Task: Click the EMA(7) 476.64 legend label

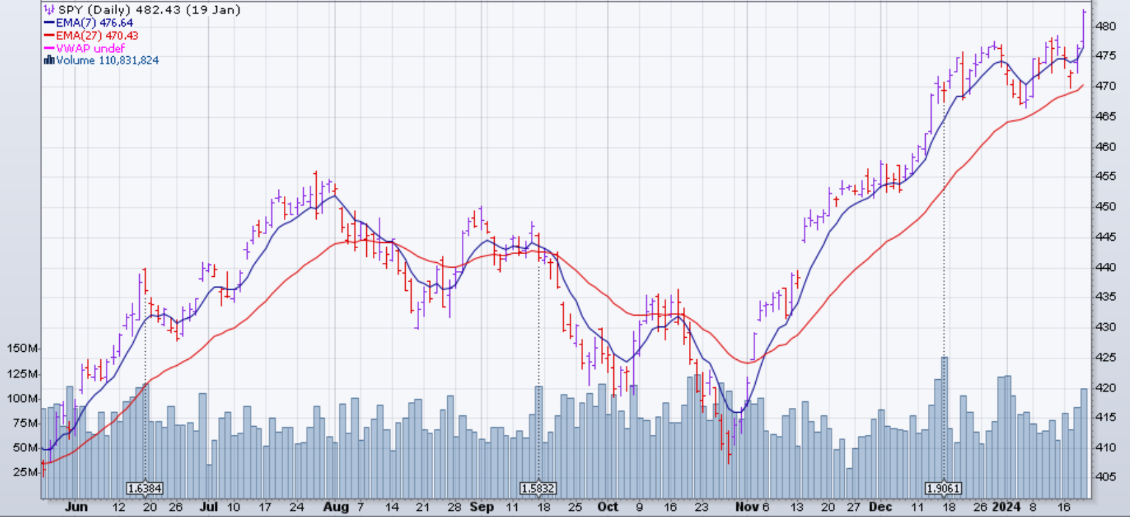Action: [94, 23]
